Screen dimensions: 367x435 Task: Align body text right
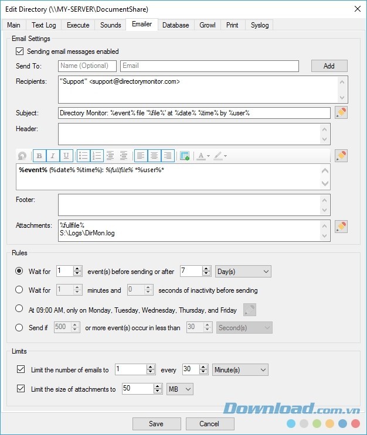tap(168, 156)
